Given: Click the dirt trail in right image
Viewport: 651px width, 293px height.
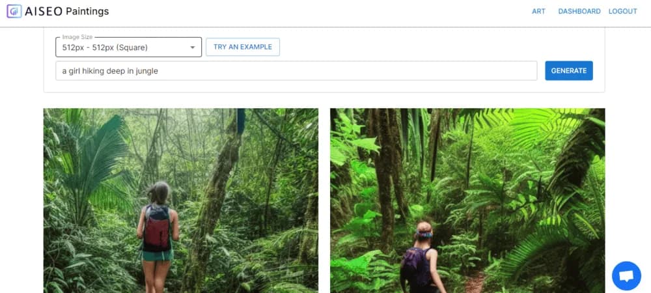Looking at the screenshot, I should pos(475,282).
